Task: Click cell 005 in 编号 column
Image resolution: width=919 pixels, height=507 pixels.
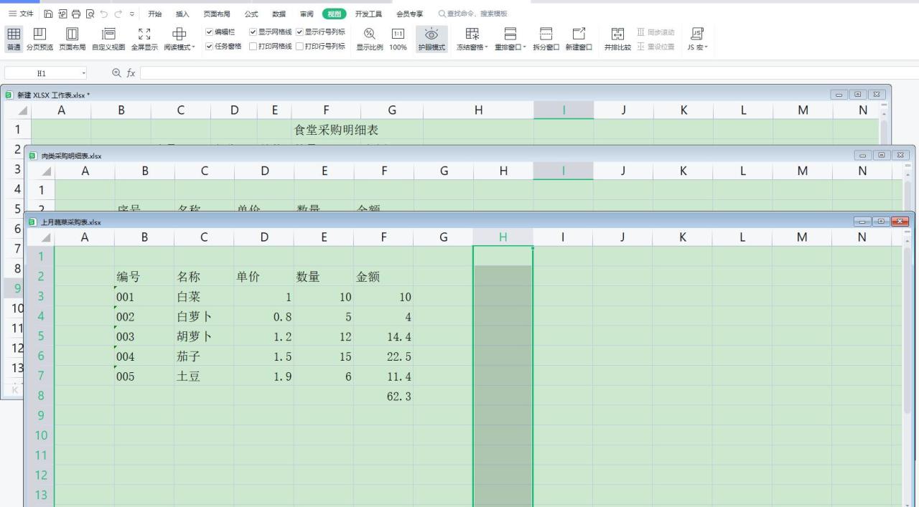Action: point(144,376)
